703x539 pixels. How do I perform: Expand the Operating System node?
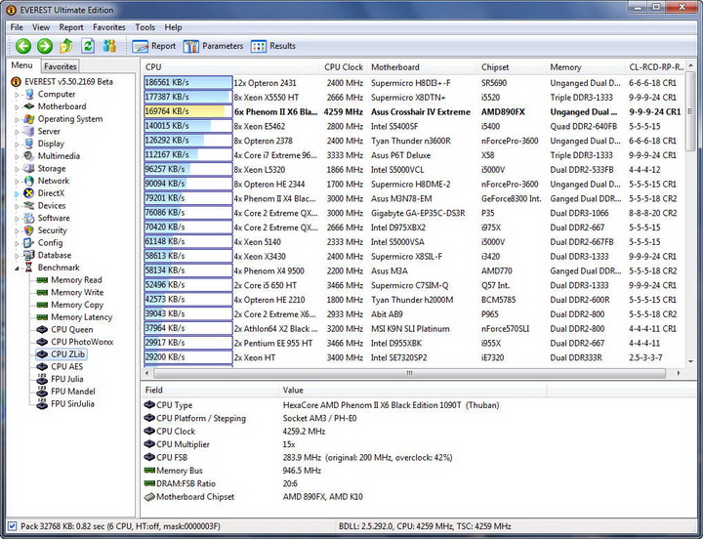(17, 120)
